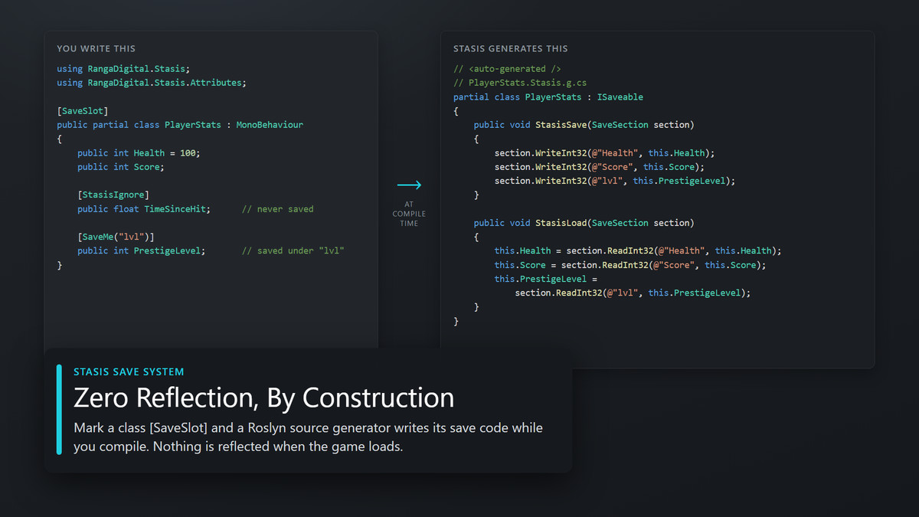The width and height of the screenshot is (919, 517).
Task: Click the "public float TimeSinceHit;" field
Action: pos(144,209)
